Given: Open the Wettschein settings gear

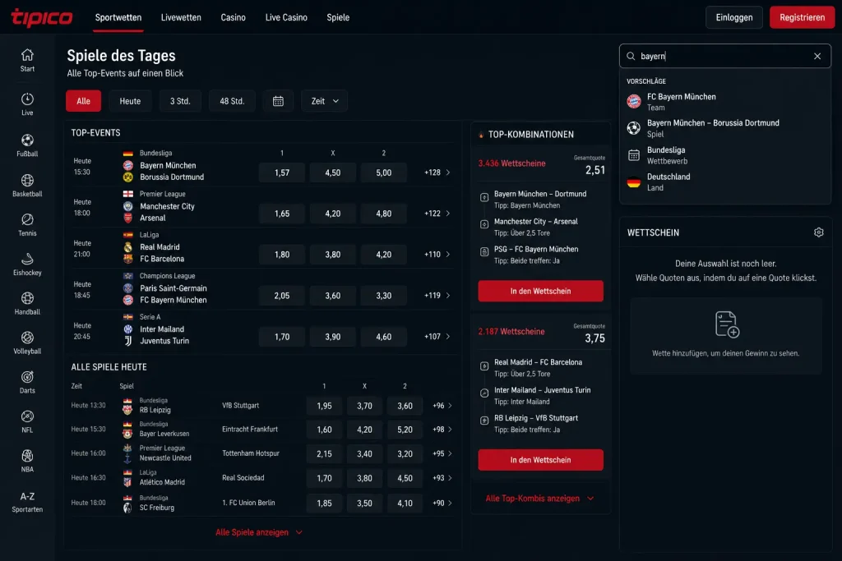Looking at the screenshot, I should coord(818,232).
